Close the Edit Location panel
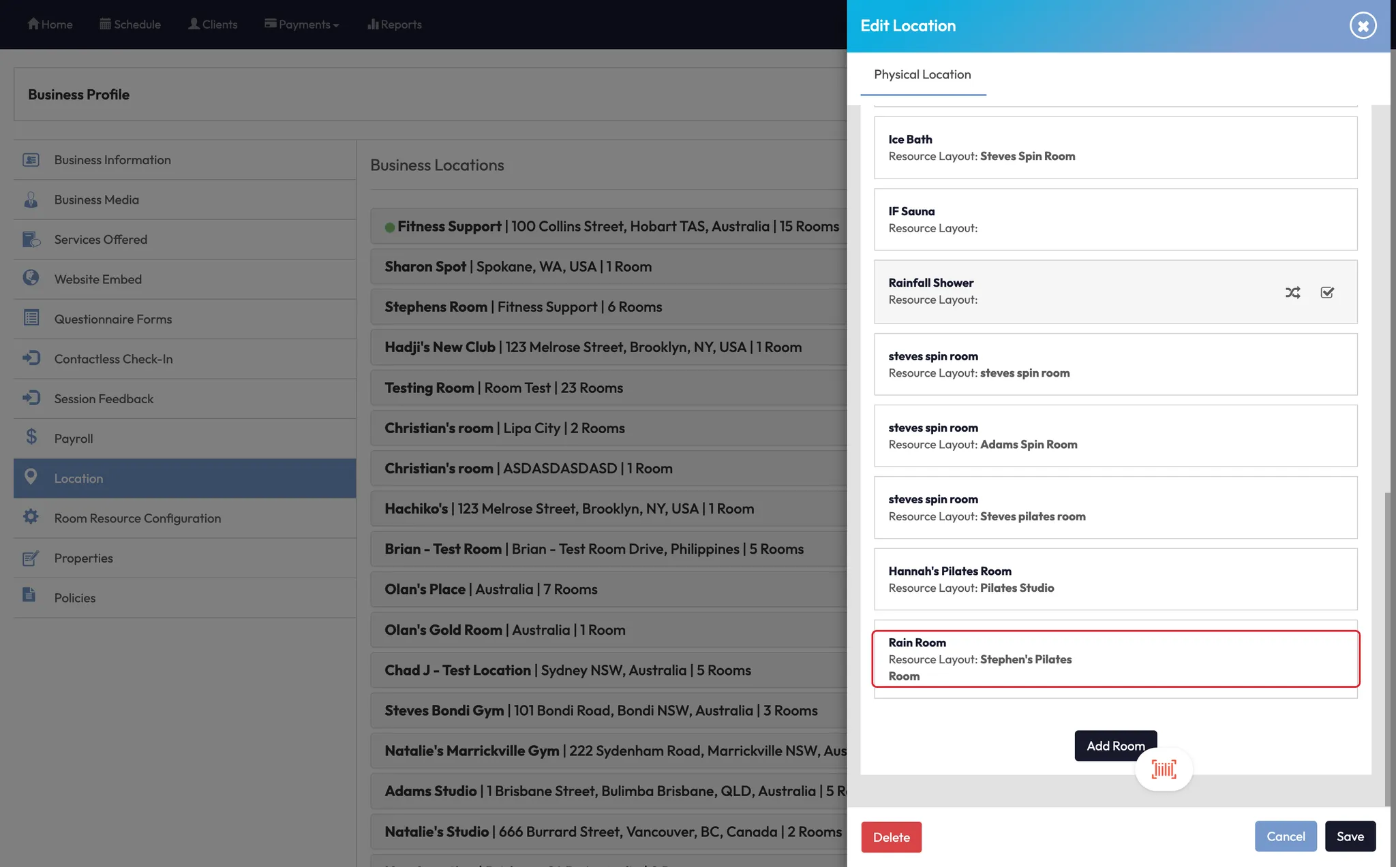This screenshot has height=867, width=1396. pos(1363,26)
